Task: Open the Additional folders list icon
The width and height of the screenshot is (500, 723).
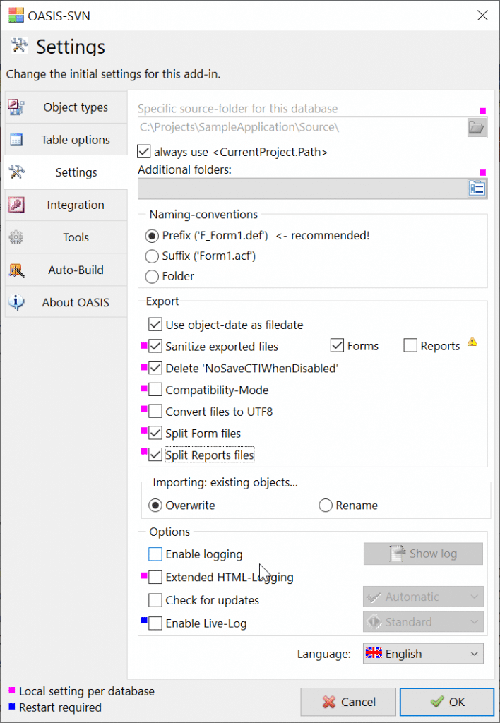Action: coord(477,189)
